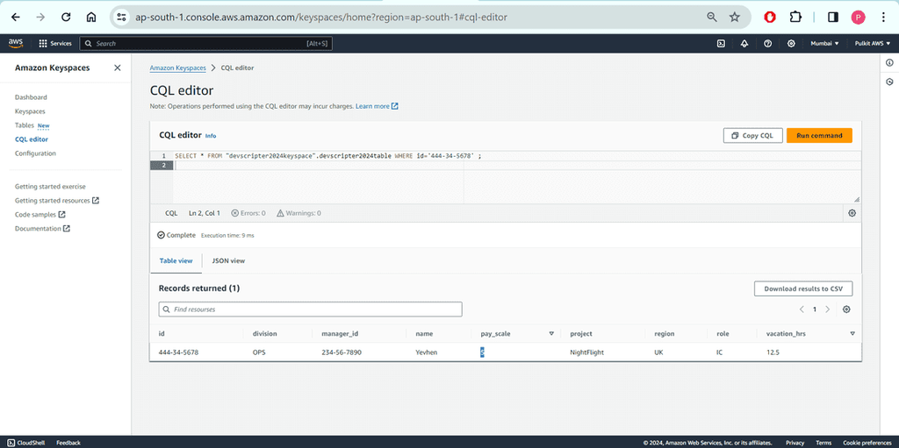
Task: Open the info panel icon on right edge
Action: tap(889, 62)
